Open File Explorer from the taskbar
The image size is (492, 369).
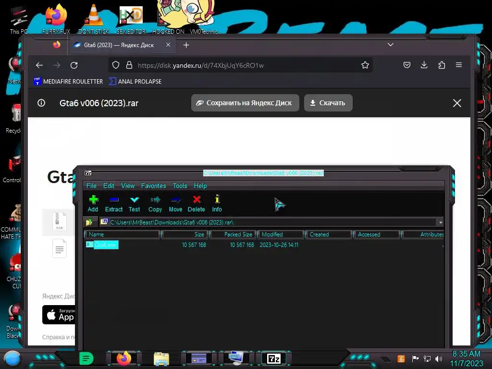click(161, 358)
